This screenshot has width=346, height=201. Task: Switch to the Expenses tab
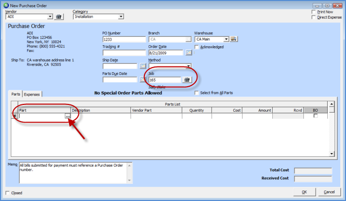(x=32, y=94)
